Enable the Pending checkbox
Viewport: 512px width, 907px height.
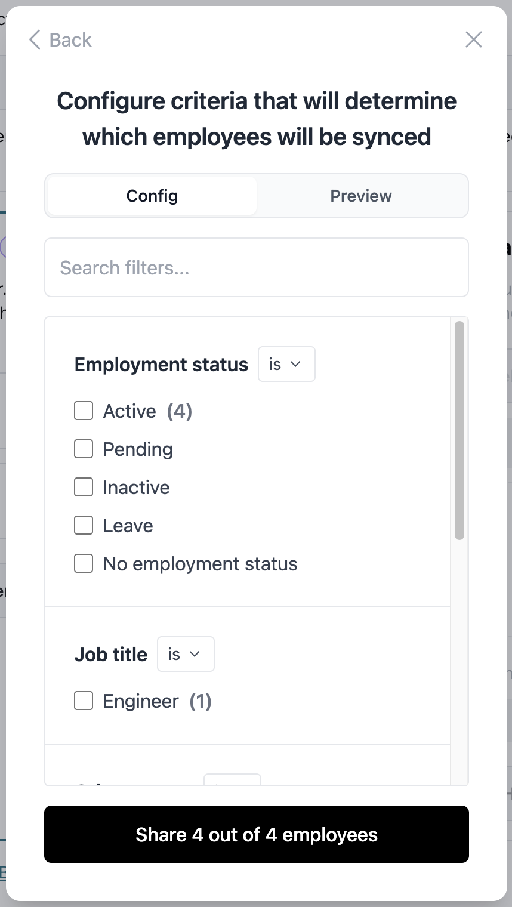click(84, 449)
